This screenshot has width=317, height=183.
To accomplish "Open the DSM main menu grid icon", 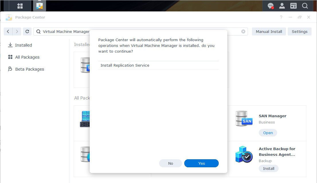I will point(20,6).
